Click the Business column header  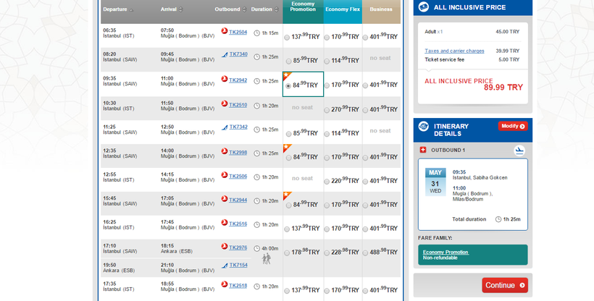click(381, 9)
